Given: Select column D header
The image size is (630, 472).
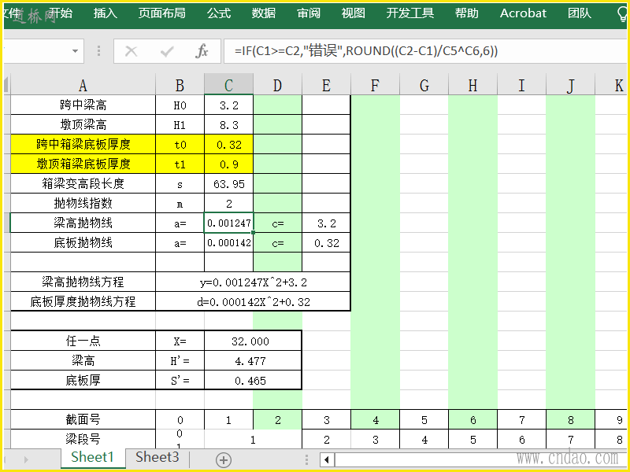Looking at the screenshot, I should tap(277, 85).
